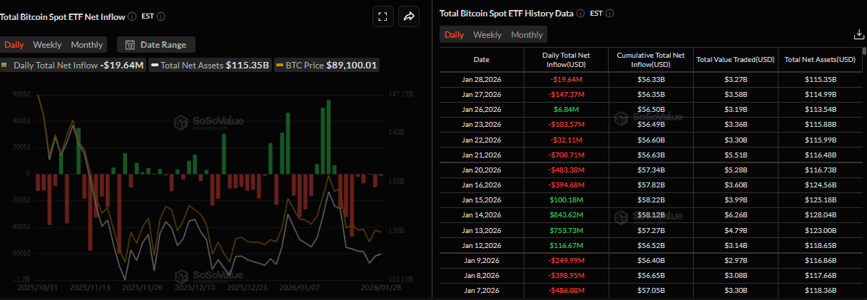Click info icon beside ETF Net Inflow title
867x300 pixels.
point(133,16)
